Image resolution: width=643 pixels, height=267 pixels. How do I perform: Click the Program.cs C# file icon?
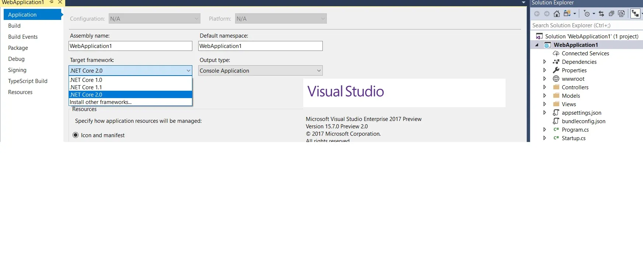click(x=556, y=130)
